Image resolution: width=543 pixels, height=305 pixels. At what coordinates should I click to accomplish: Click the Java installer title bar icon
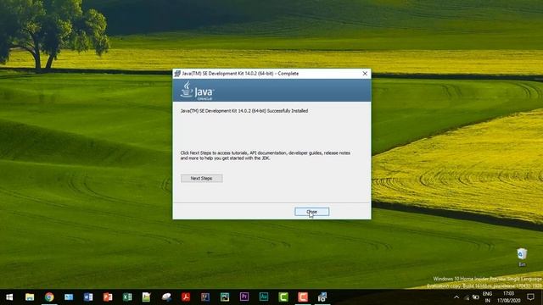tap(177, 74)
